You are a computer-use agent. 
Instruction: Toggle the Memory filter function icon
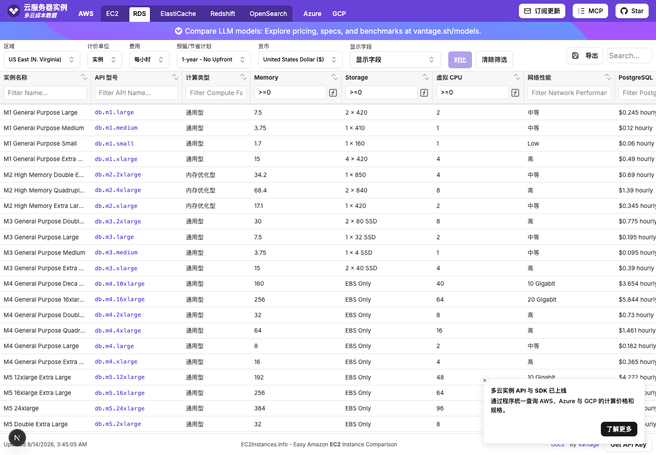(333, 93)
